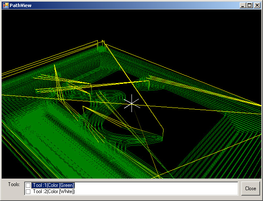This screenshot has height=201, width=263.
Task: Click the PathView icon in title bar
Action: pyautogui.click(x=6, y=5)
